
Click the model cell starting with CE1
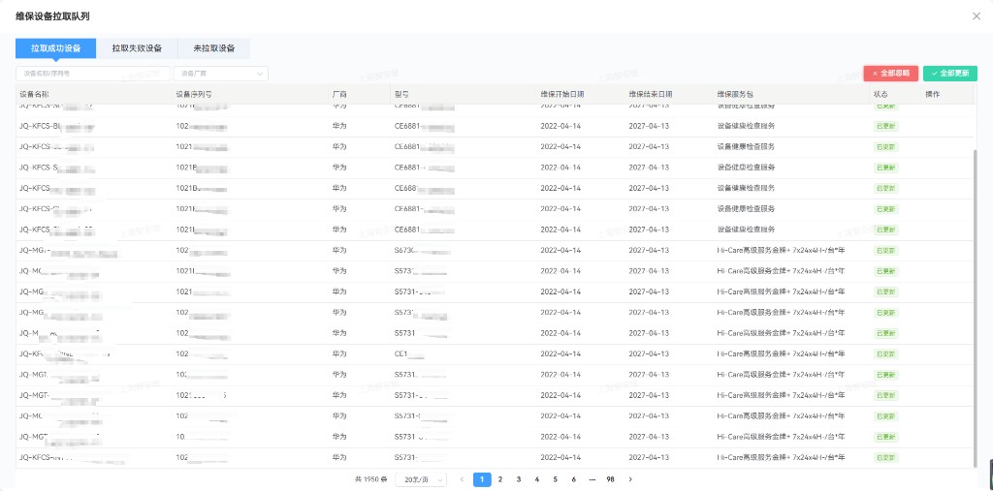409,354
